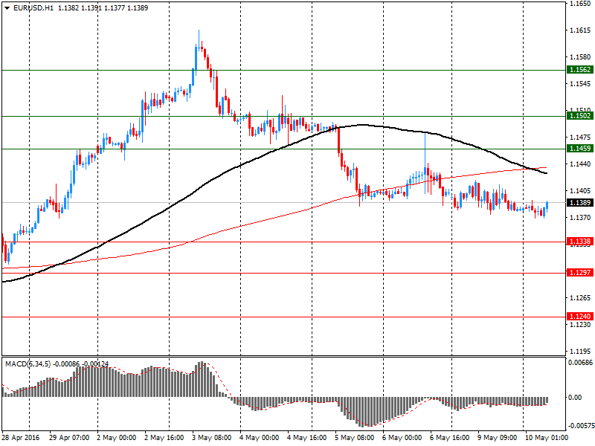The width and height of the screenshot is (595, 446).
Task: Select the MACD(5,34,5) indicator label
Action: [x=28, y=364]
